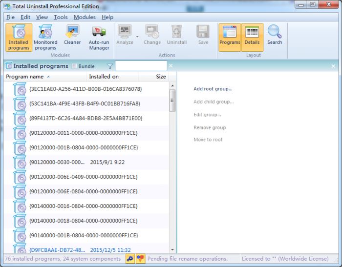Screen dimensions: 342x267
Task: Toggle the Programs layout pane
Action: [230, 38]
